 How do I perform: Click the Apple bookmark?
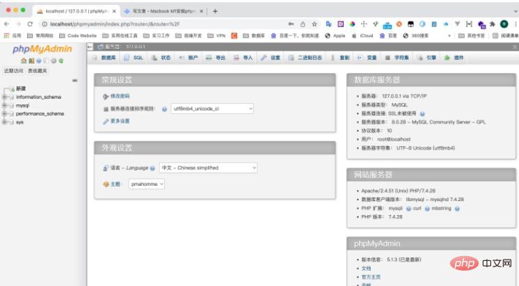pyautogui.click(x=335, y=35)
